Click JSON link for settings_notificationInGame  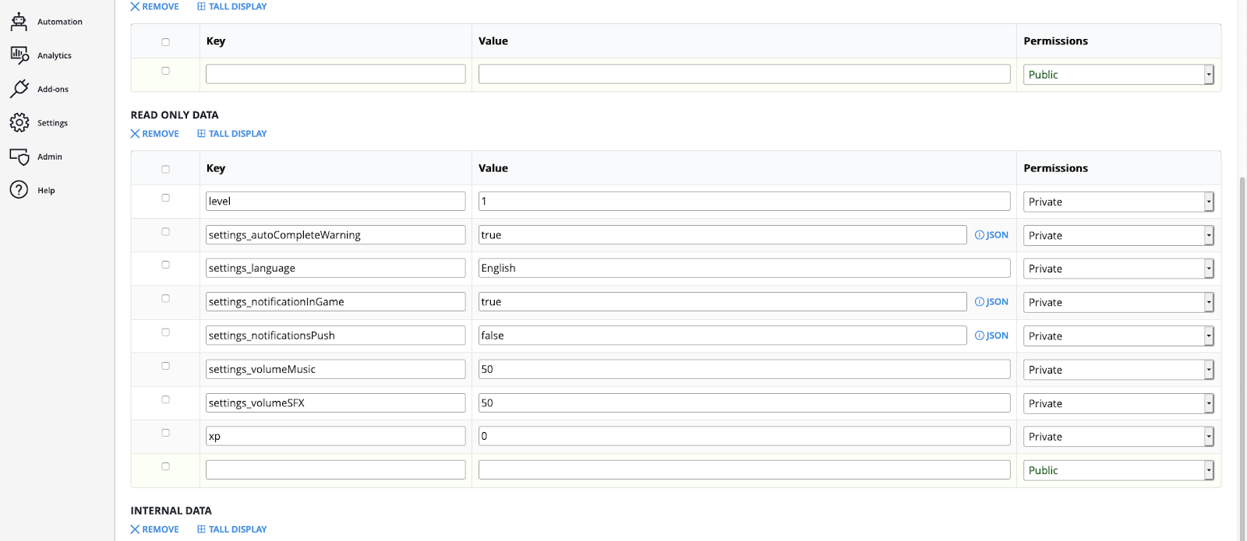tap(996, 302)
